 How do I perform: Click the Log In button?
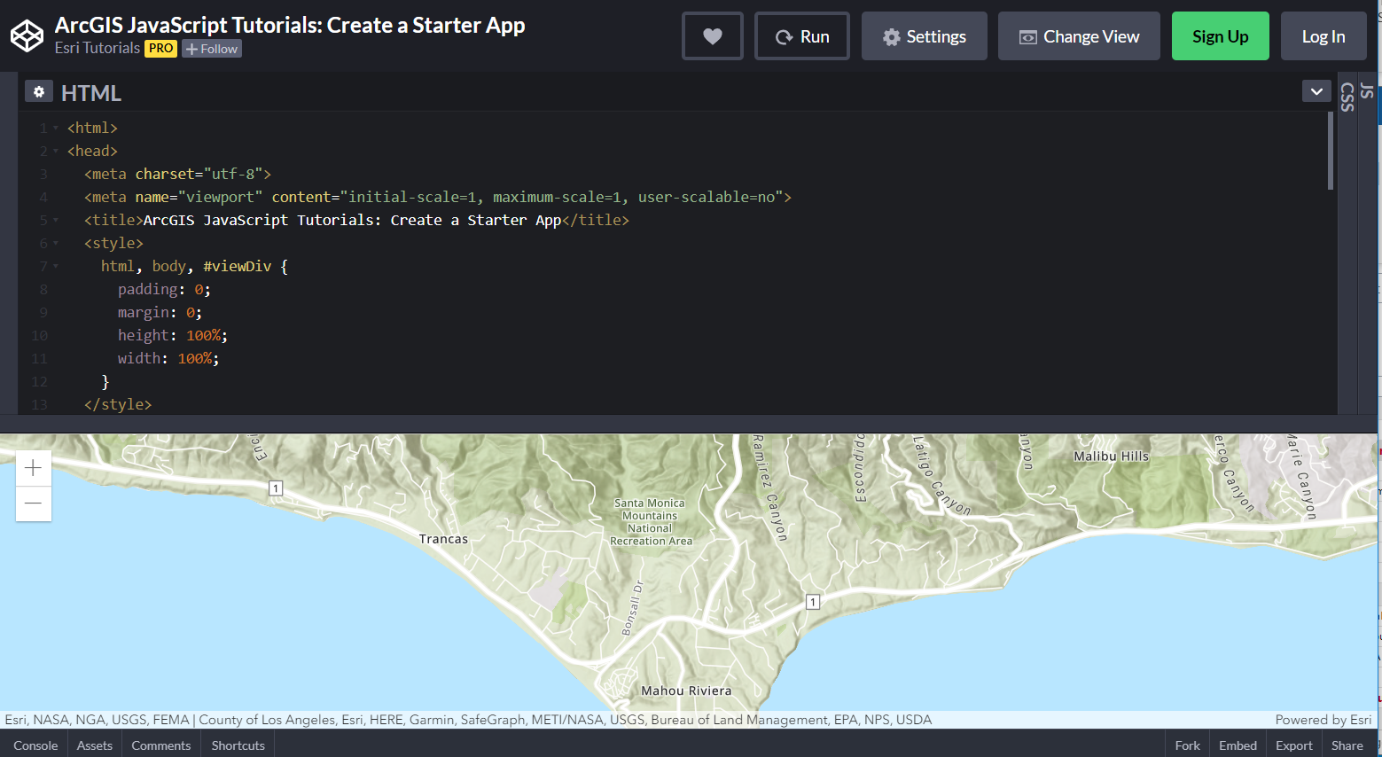click(x=1323, y=36)
